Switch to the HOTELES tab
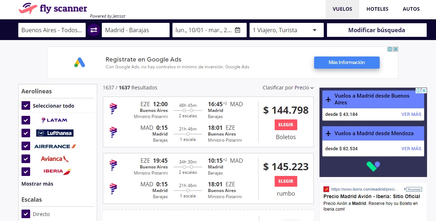 (x=378, y=9)
